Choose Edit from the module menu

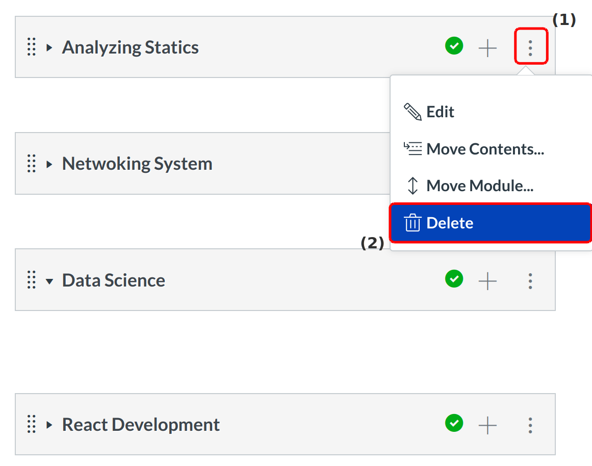(x=440, y=112)
